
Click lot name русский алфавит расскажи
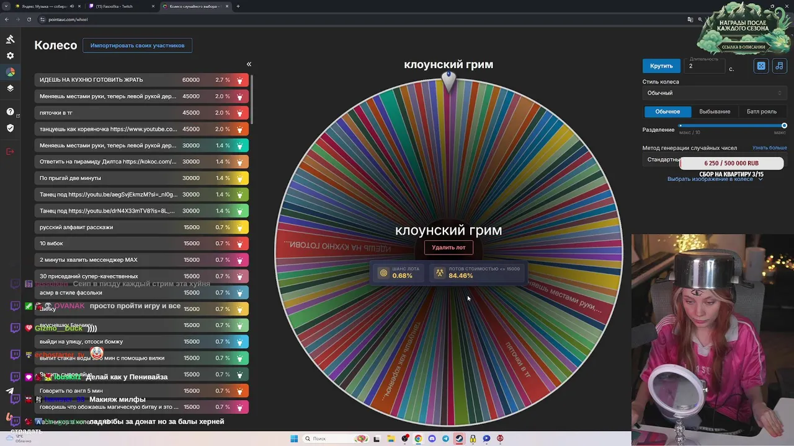[76, 227]
